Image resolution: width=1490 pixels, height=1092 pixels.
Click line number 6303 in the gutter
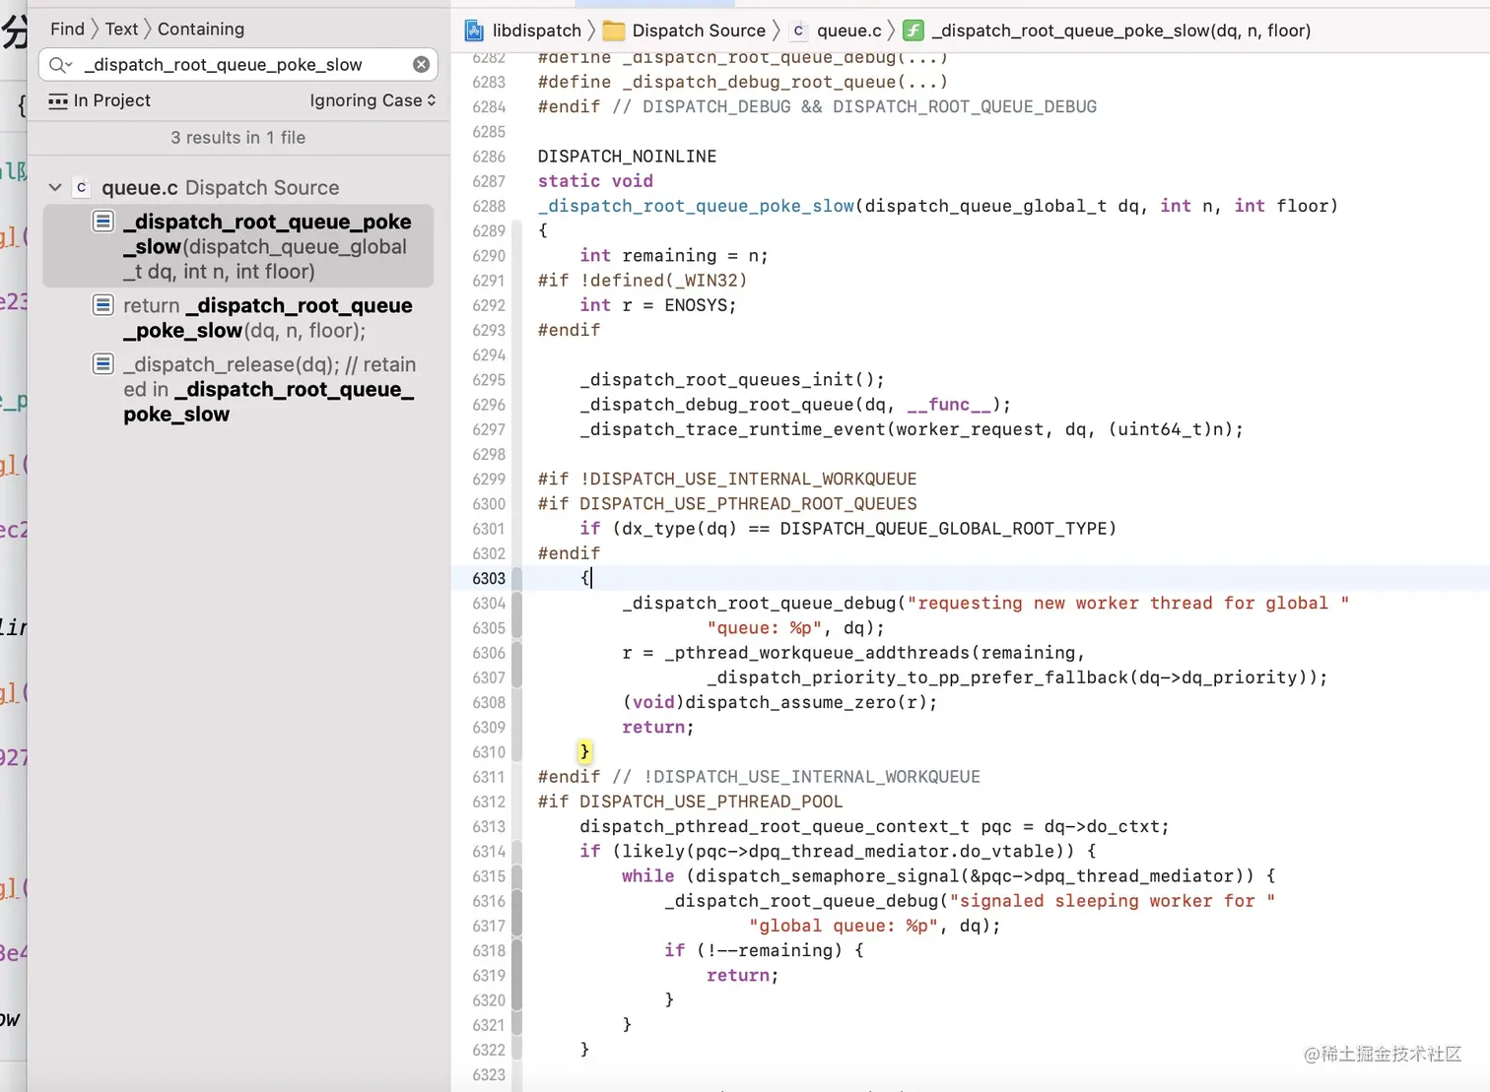click(x=489, y=578)
